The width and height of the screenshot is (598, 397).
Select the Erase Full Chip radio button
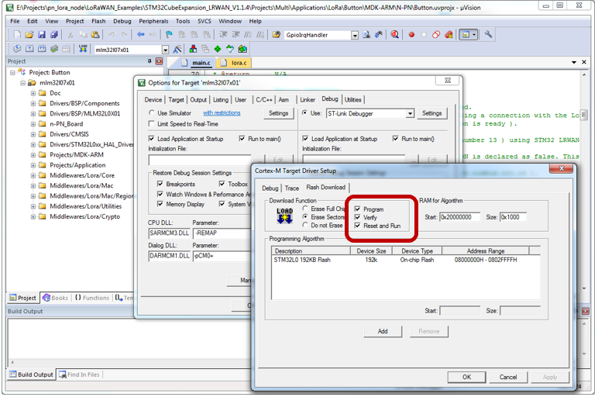coord(305,209)
